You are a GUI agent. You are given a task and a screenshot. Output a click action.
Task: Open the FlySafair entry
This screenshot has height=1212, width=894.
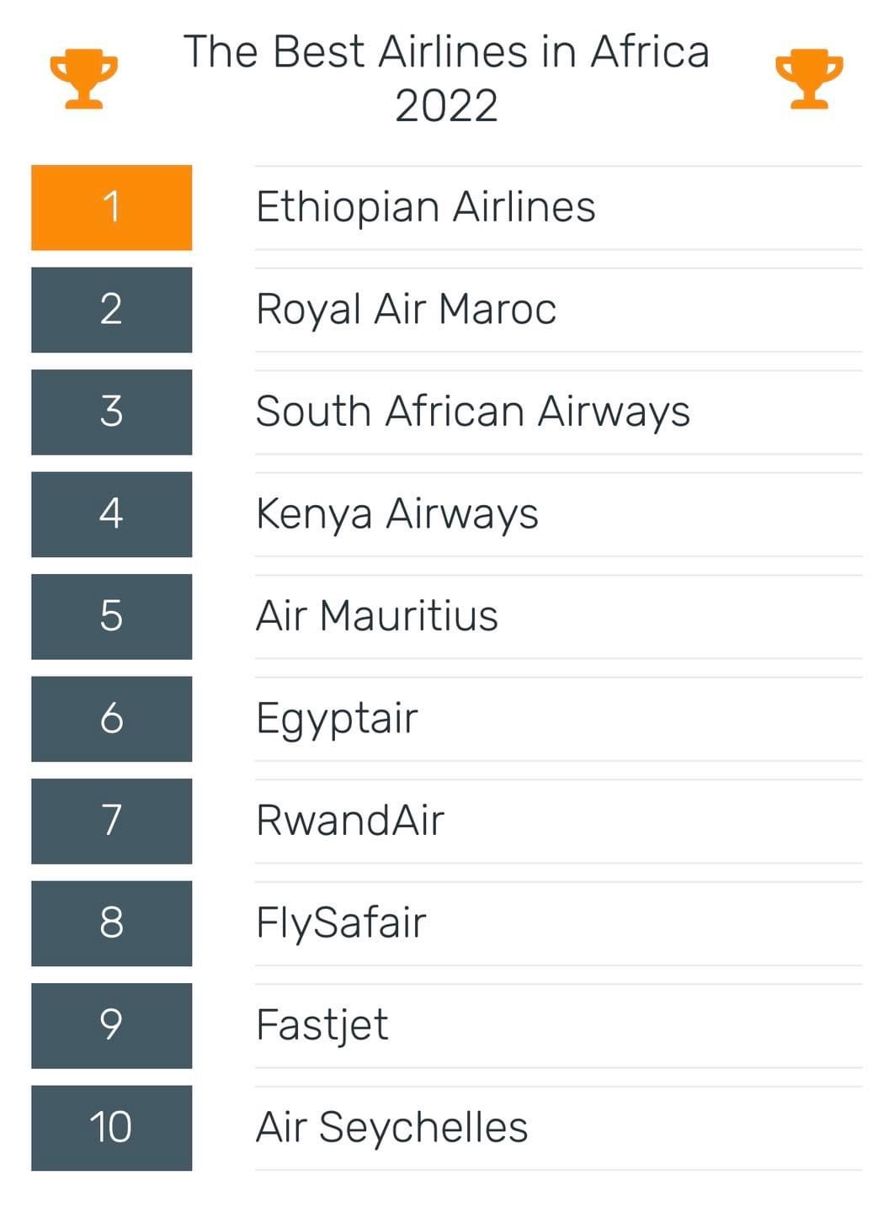(x=341, y=922)
